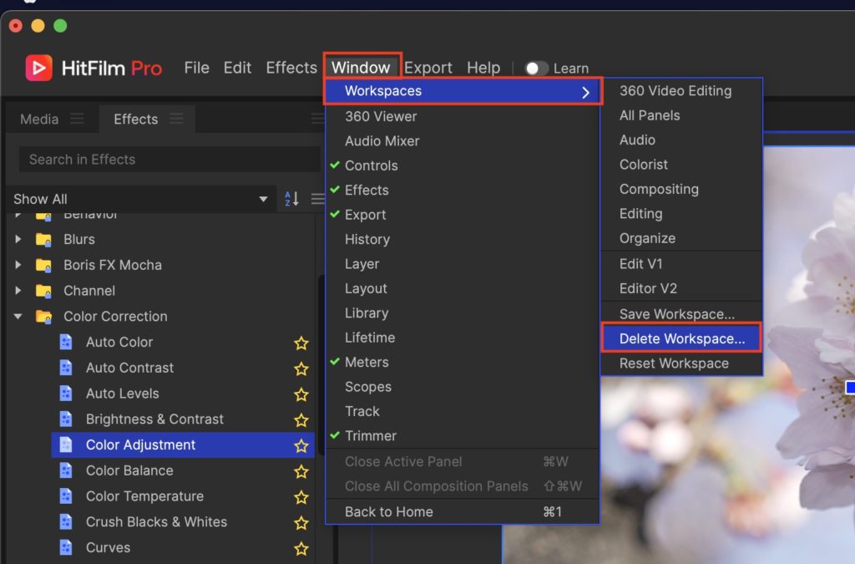Image resolution: width=855 pixels, height=564 pixels.
Task: Select the Editor V2 custom workspace
Action: (681, 288)
